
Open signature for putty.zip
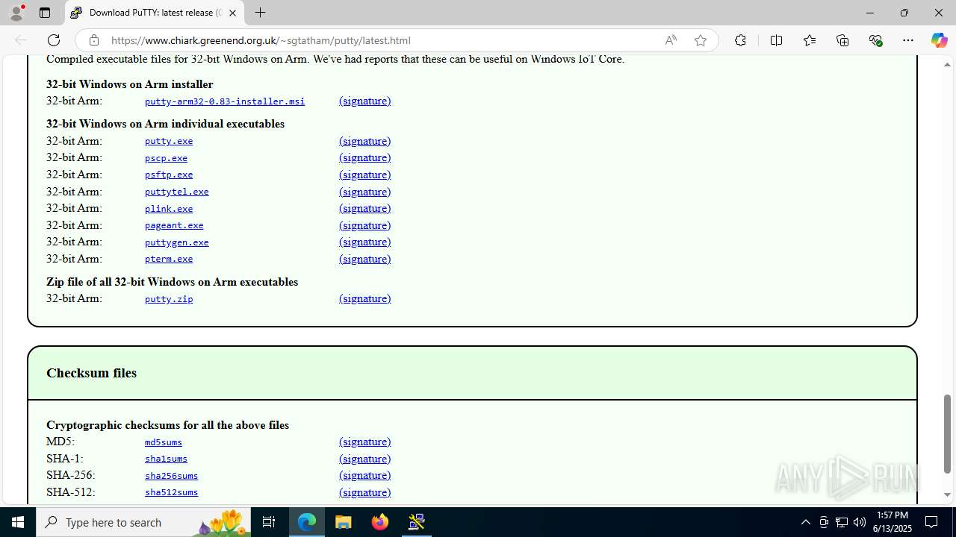pos(364,298)
